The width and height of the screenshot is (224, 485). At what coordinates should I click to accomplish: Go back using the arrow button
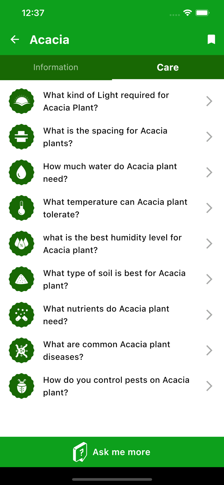coord(15,39)
